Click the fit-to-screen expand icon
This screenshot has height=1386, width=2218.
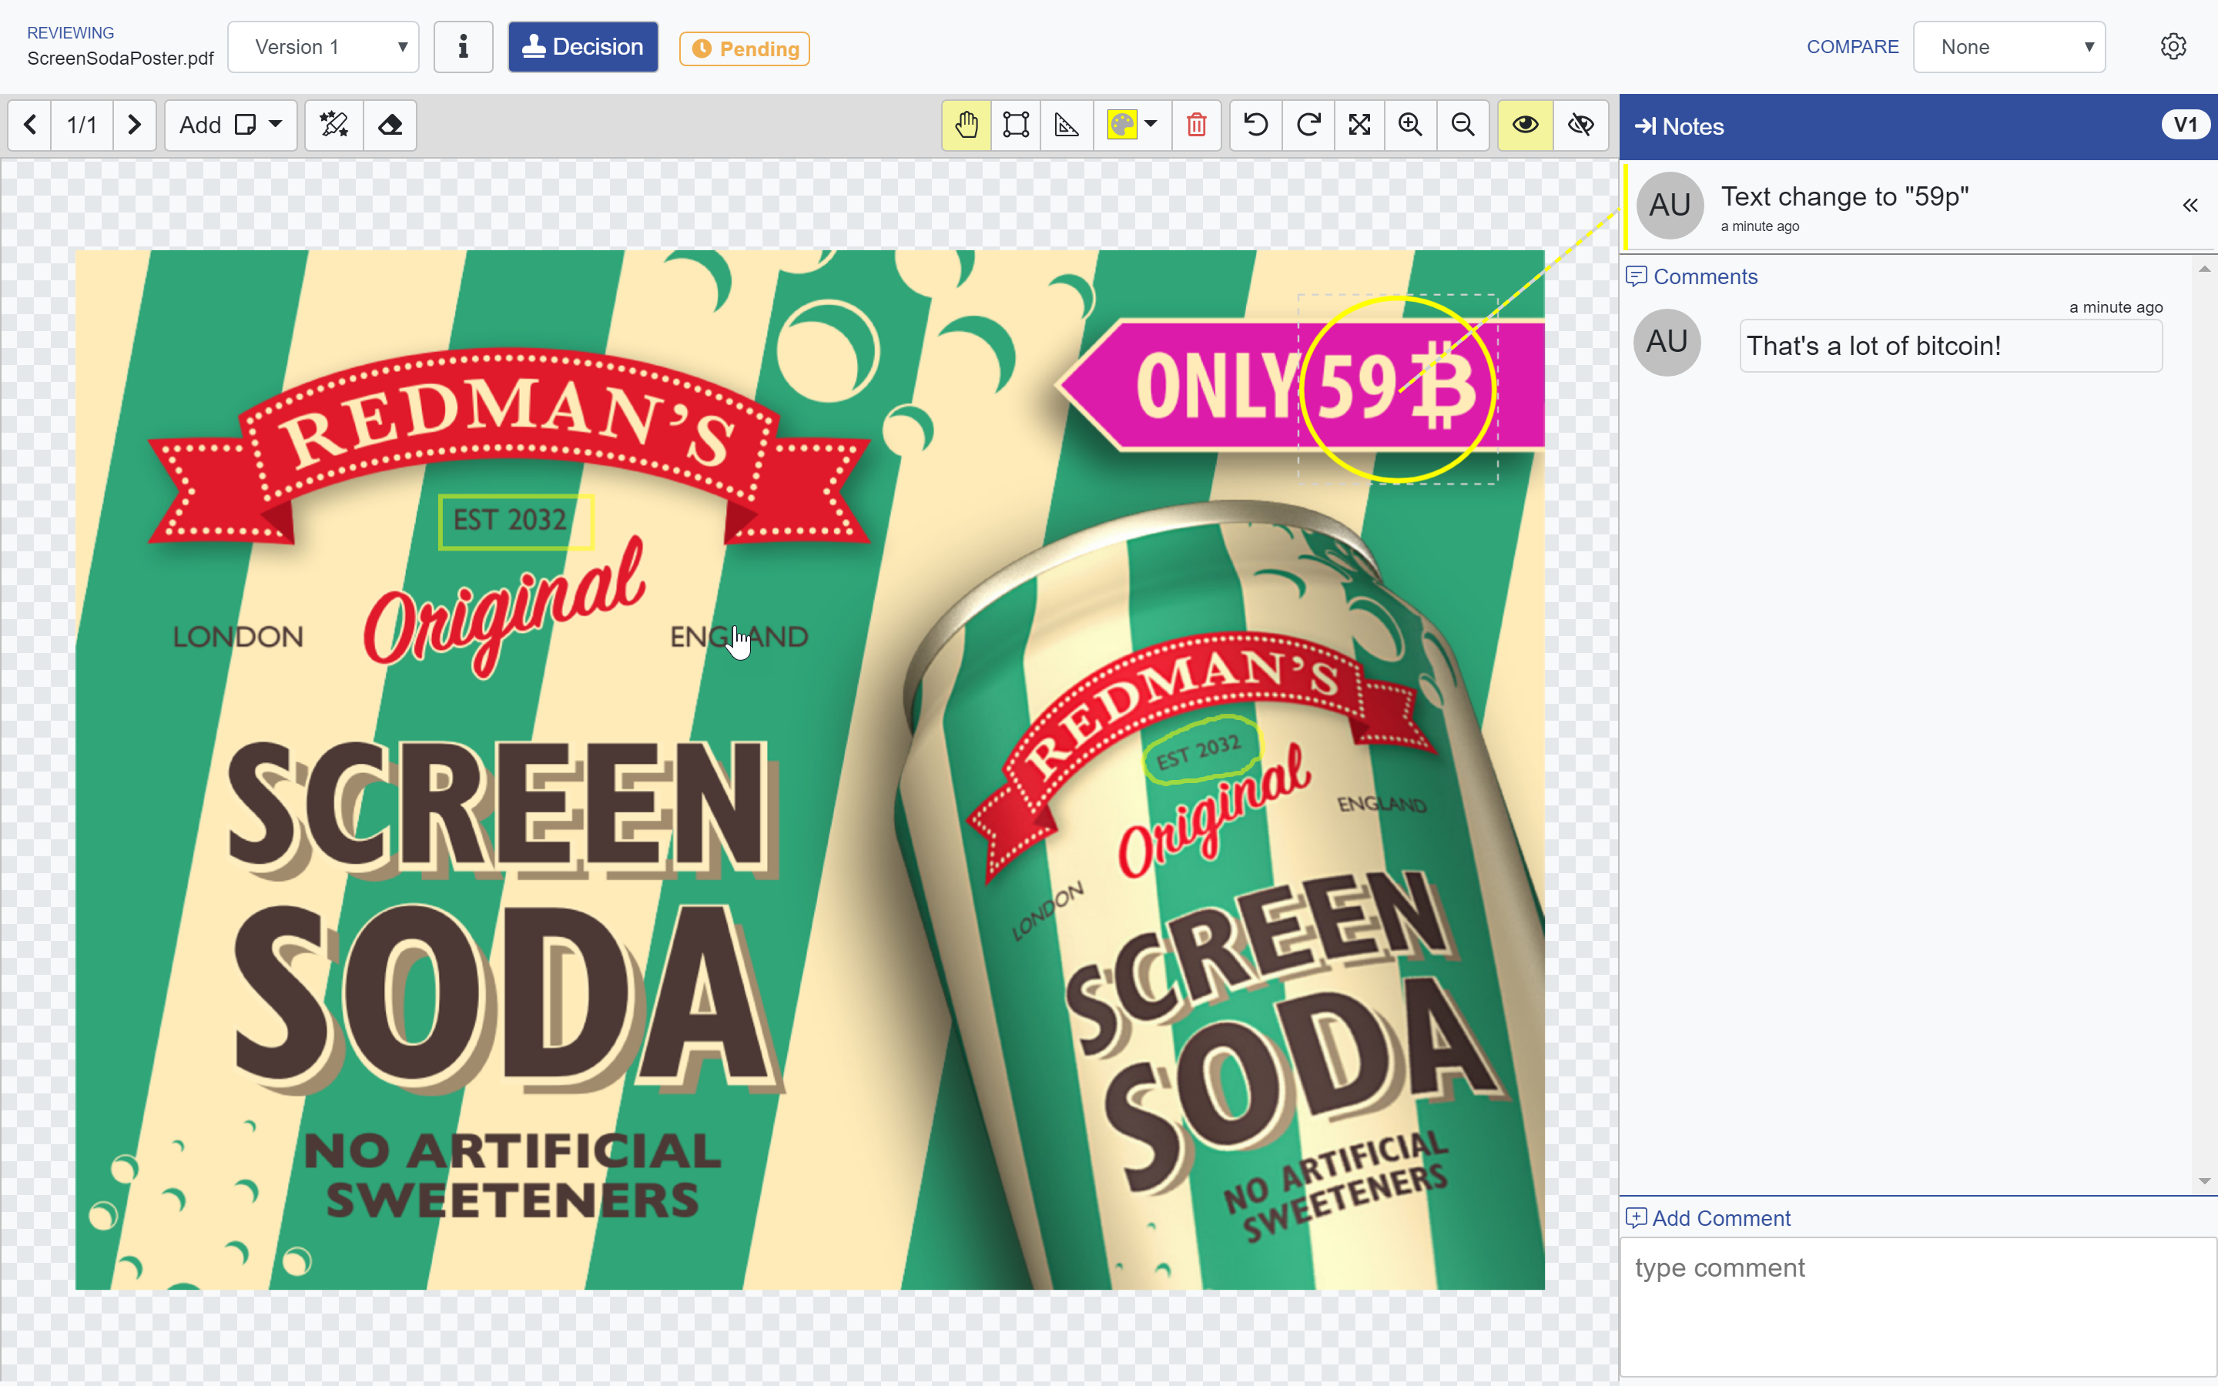point(1359,125)
